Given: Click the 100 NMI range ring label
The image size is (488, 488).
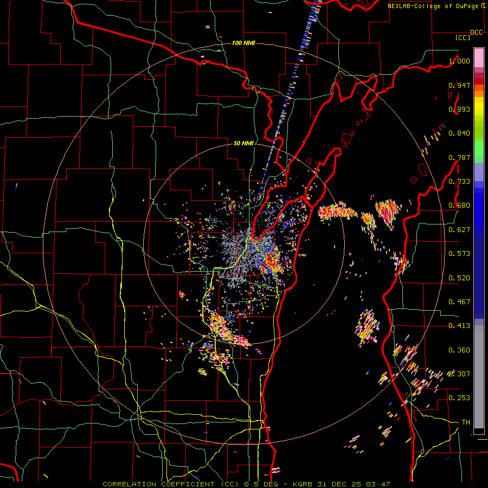Looking at the screenshot, I should pyautogui.click(x=243, y=43).
